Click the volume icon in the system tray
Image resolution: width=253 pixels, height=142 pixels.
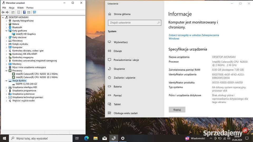click(x=229, y=138)
